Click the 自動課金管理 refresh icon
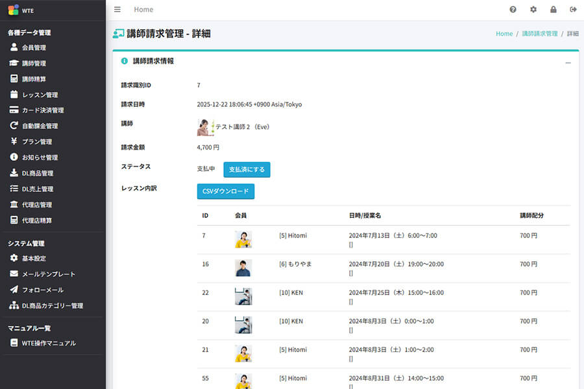The width and height of the screenshot is (584, 389). click(x=14, y=126)
